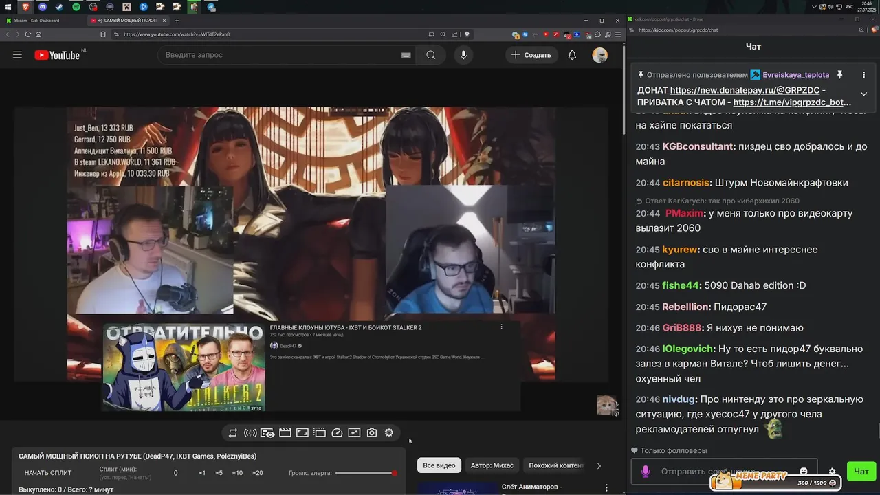Open the YouTube hamburger guide menu
This screenshot has width=880, height=495.
(18, 55)
